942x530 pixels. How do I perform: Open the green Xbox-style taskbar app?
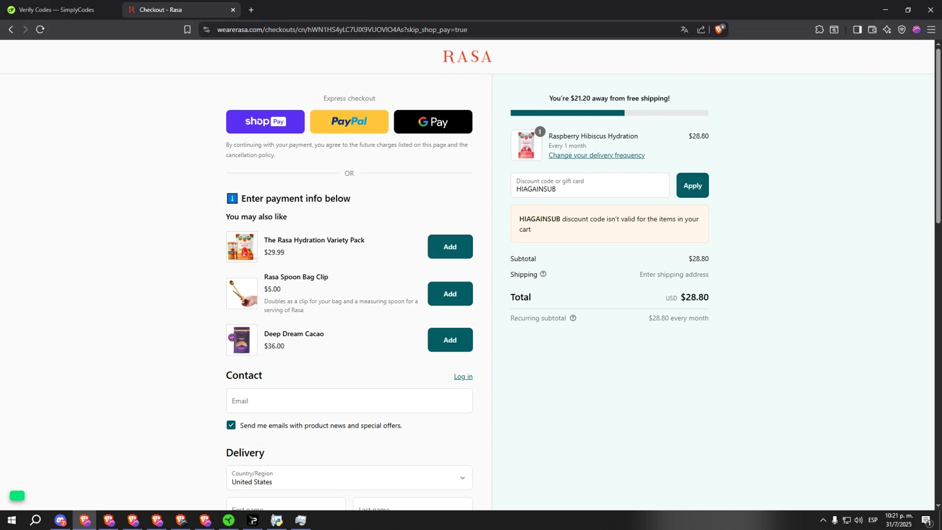coord(229,520)
